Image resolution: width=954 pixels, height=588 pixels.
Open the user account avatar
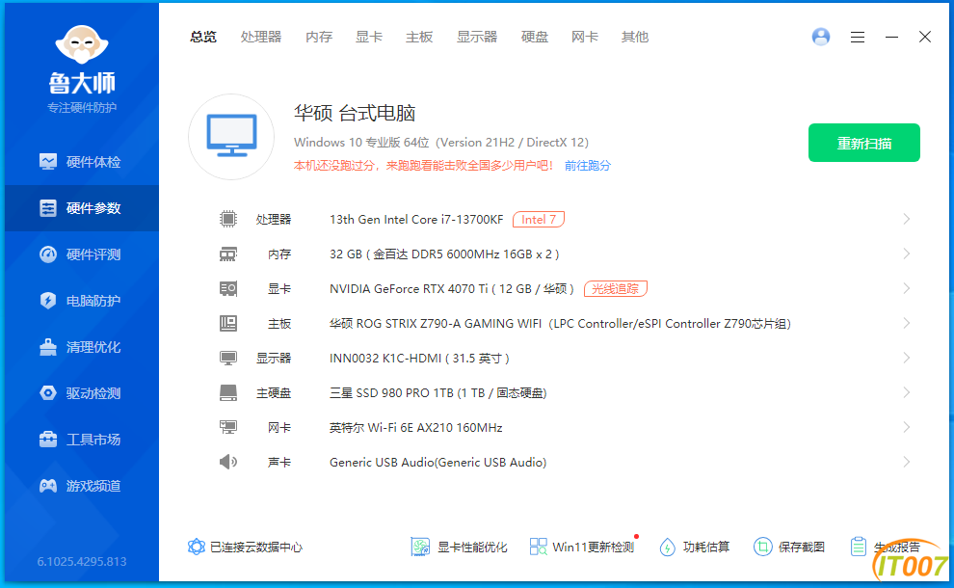pyautogui.click(x=821, y=38)
